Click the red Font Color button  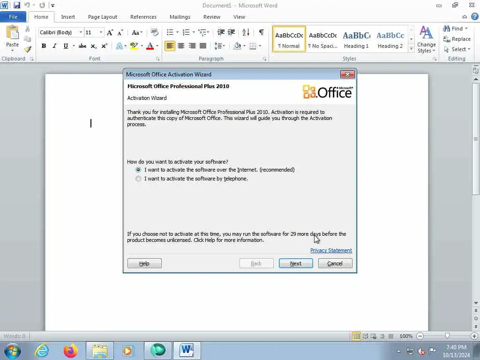[150, 46]
